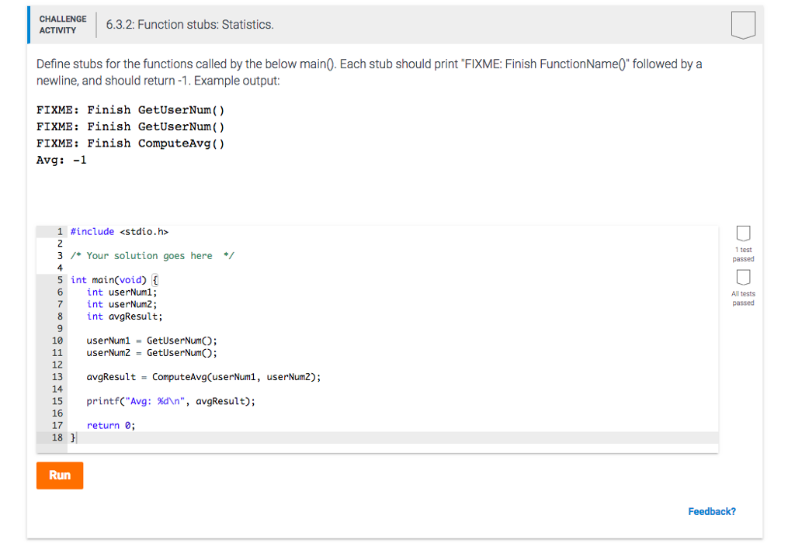Click the '#include <stdio.h>' code line
This screenshot has width=795, height=543.
pyautogui.click(x=118, y=231)
